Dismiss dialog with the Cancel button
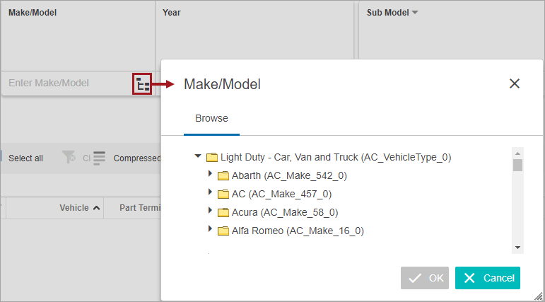545x302 pixels. click(x=488, y=278)
